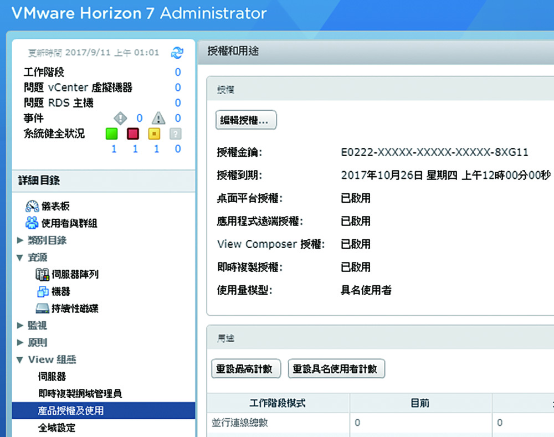The image size is (554, 437).
Task: Click the 編輯授權... button
Action: point(246,120)
